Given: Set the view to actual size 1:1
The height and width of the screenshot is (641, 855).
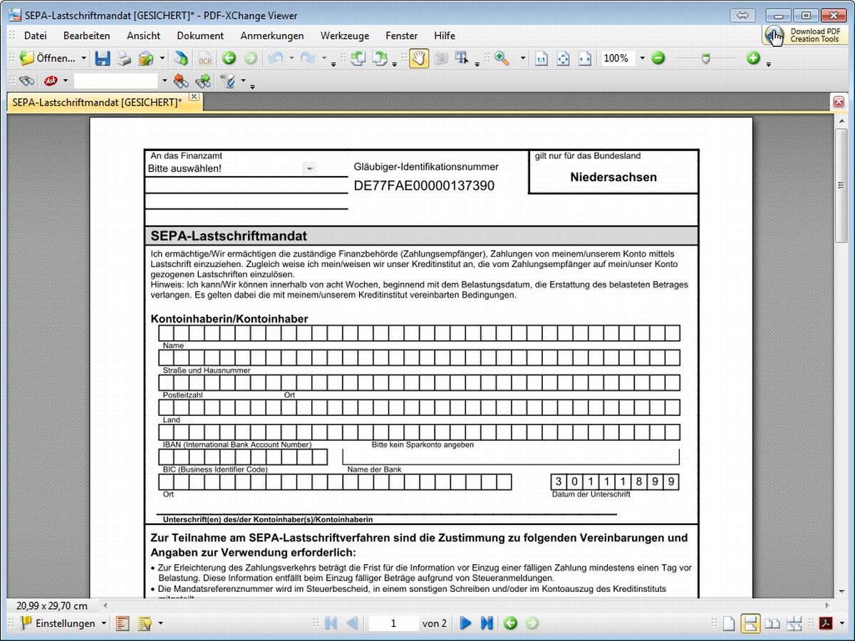Looking at the screenshot, I should [541, 58].
